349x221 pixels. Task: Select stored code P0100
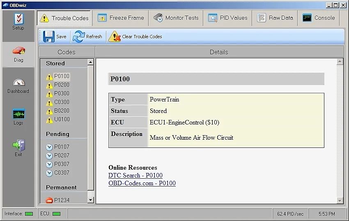62,76
